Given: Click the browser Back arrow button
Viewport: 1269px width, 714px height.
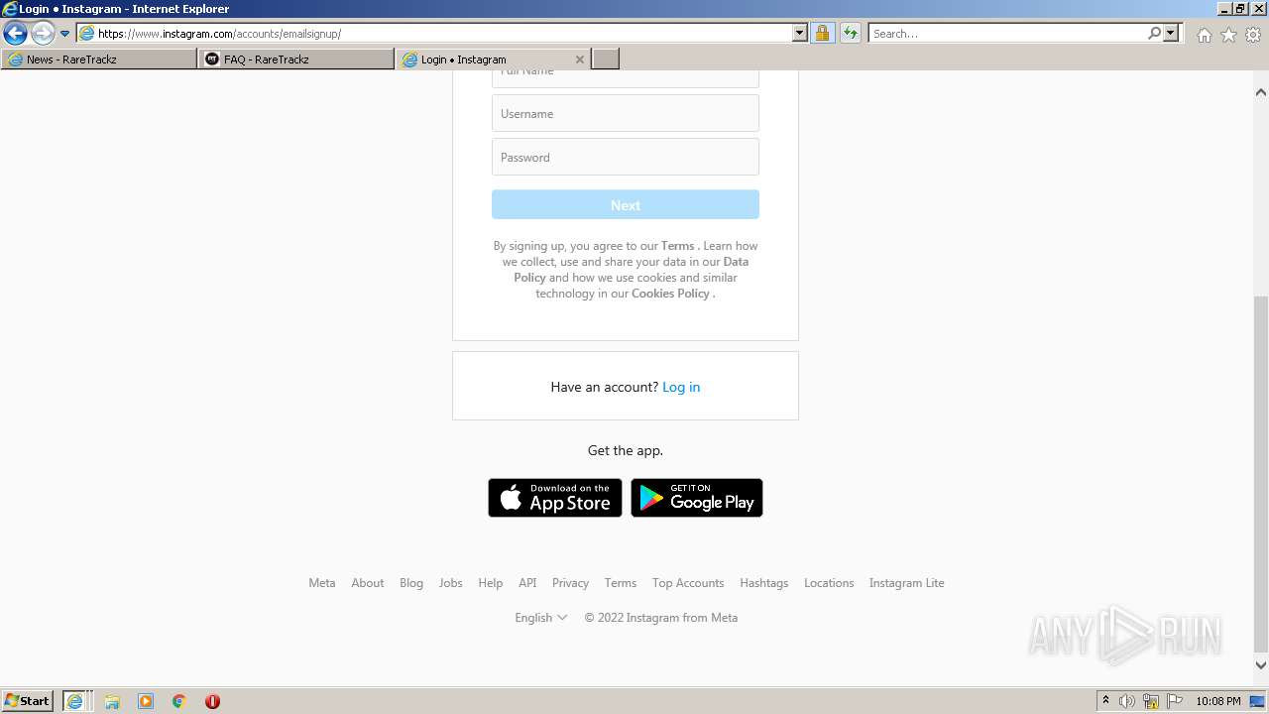Looking at the screenshot, I should tap(15, 34).
